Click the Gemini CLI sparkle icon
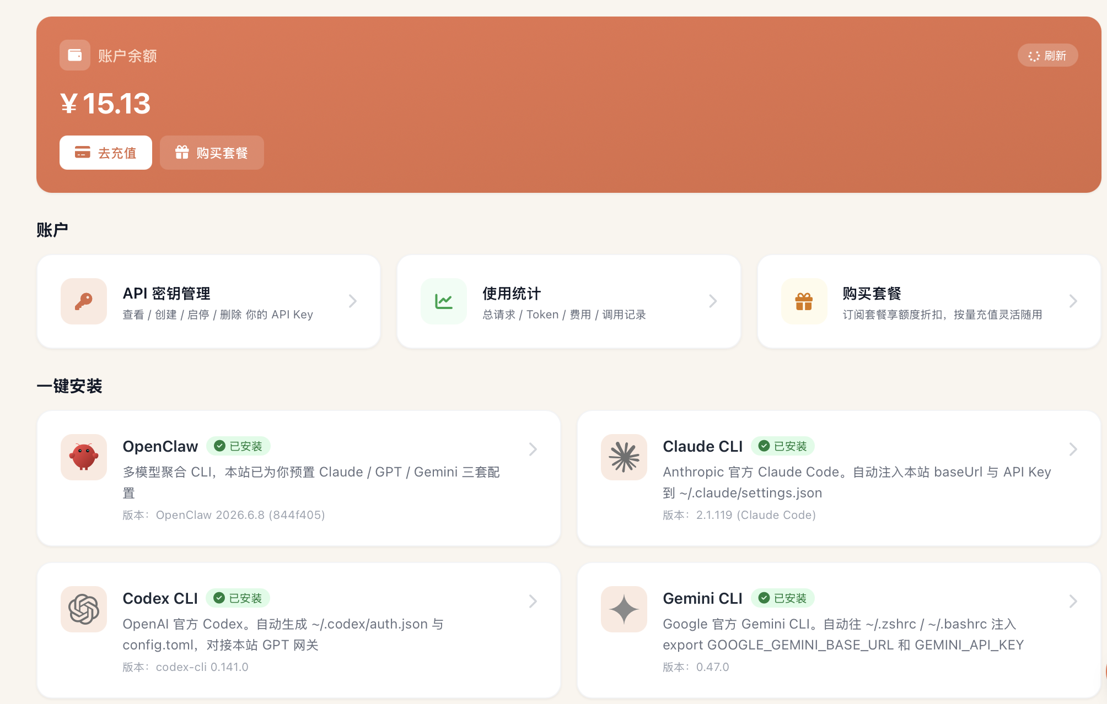1107x704 pixels. point(624,609)
